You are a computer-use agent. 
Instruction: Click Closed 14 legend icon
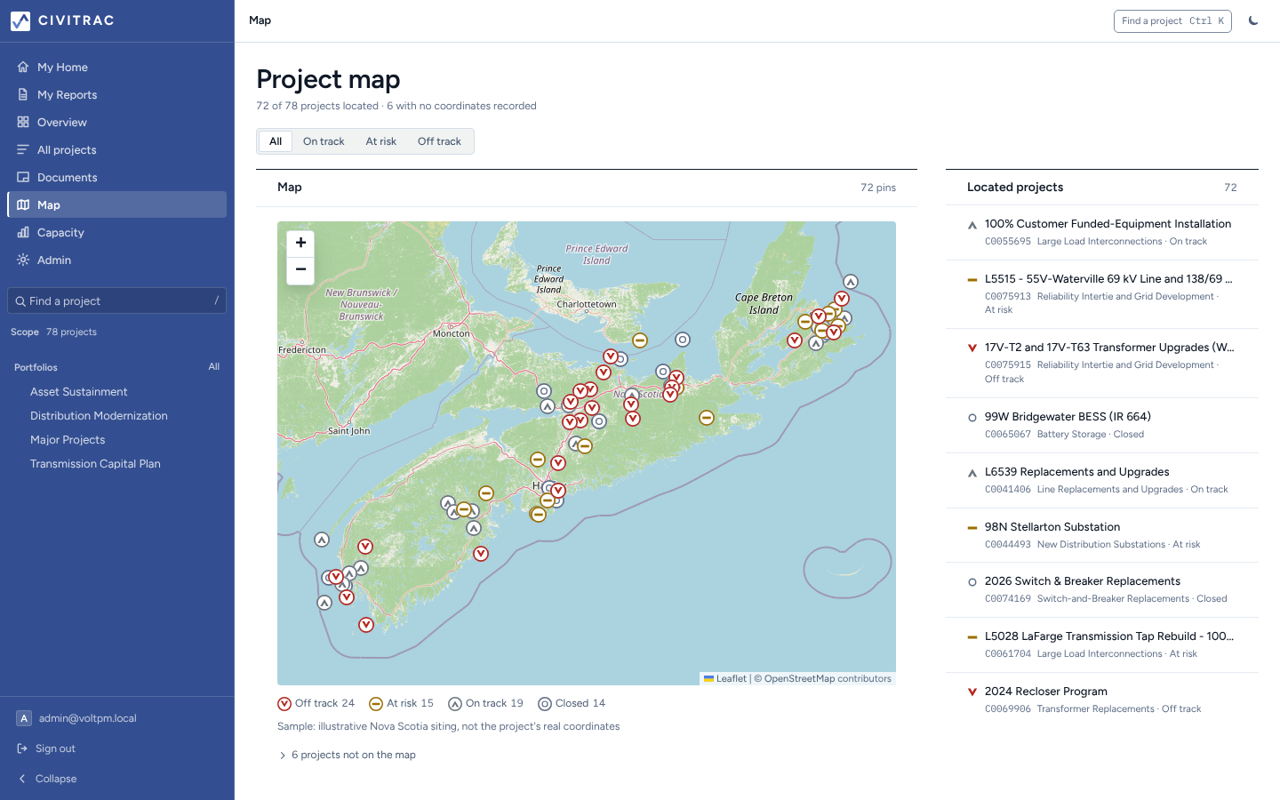(545, 704)
